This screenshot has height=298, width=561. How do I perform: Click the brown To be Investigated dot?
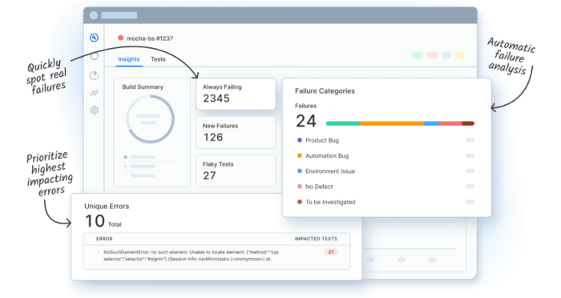(x=300, y=202)
